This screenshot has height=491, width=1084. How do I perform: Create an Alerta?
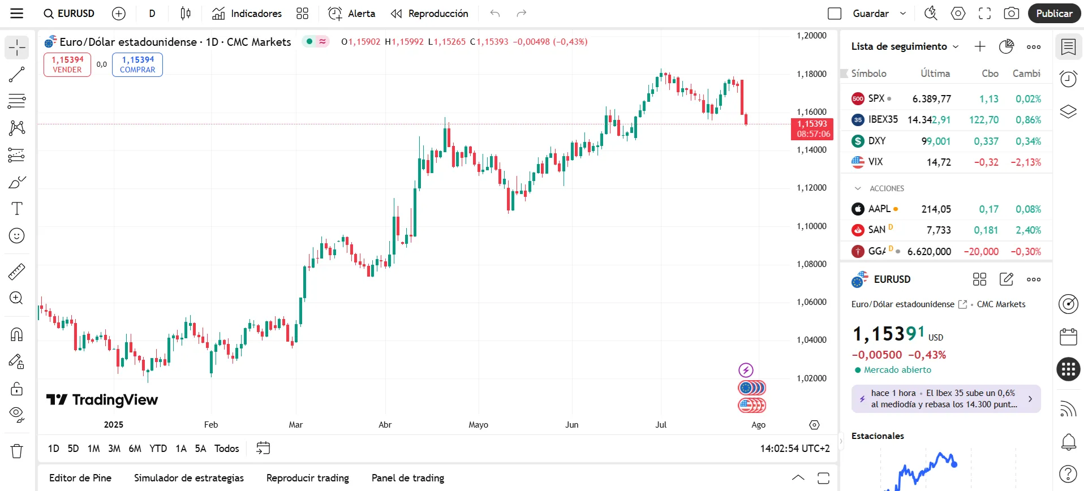(352, 14)
